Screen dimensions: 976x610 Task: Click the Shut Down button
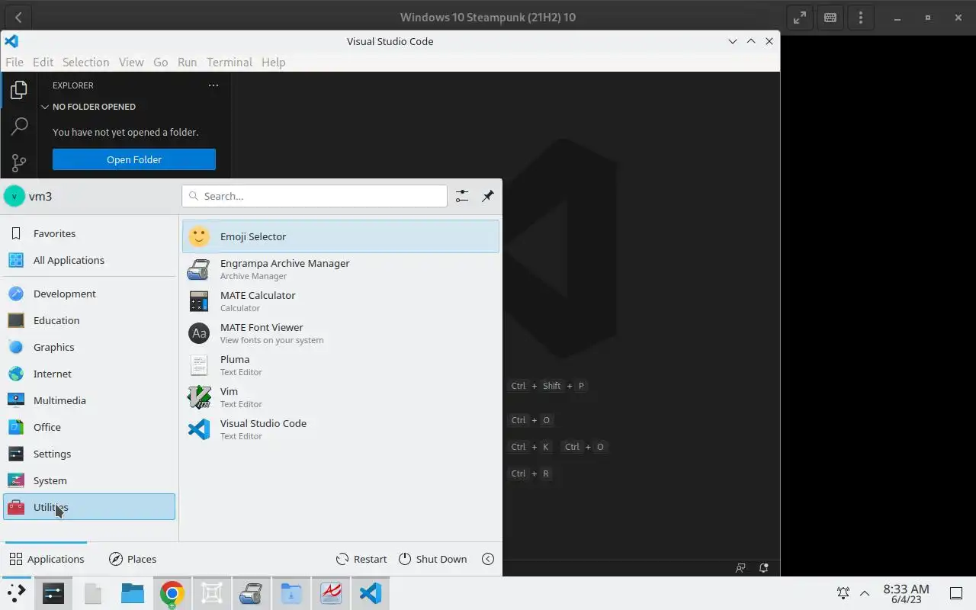click(x=432, y=559)
